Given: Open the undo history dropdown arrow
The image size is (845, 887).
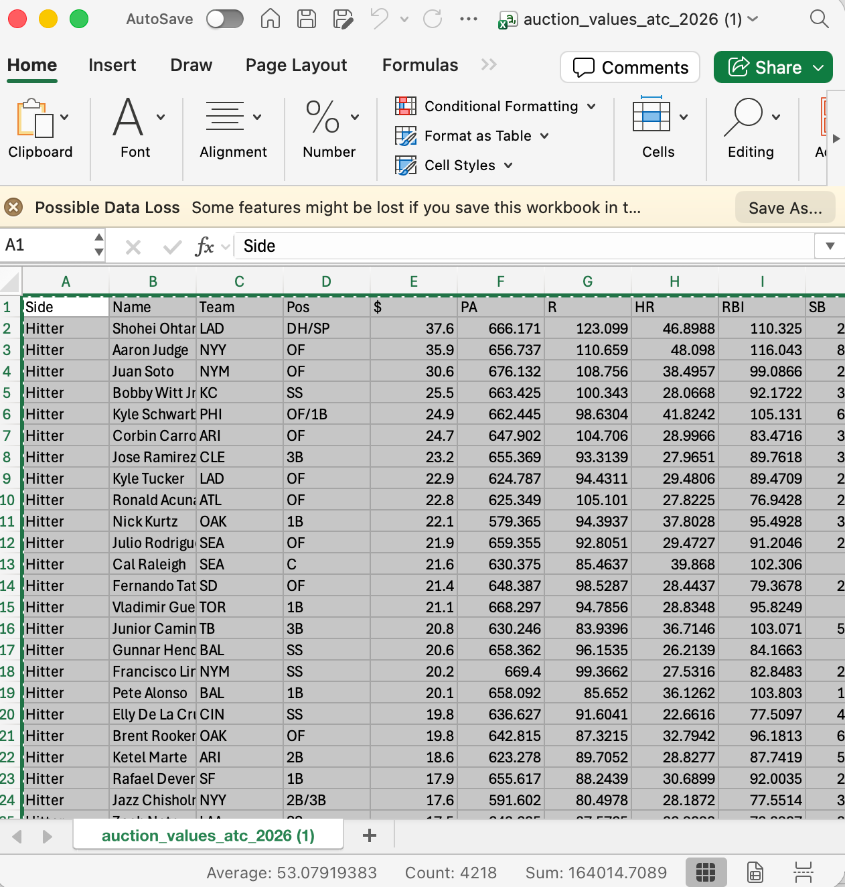Looking at the screenshot, I should click(404, 19).
